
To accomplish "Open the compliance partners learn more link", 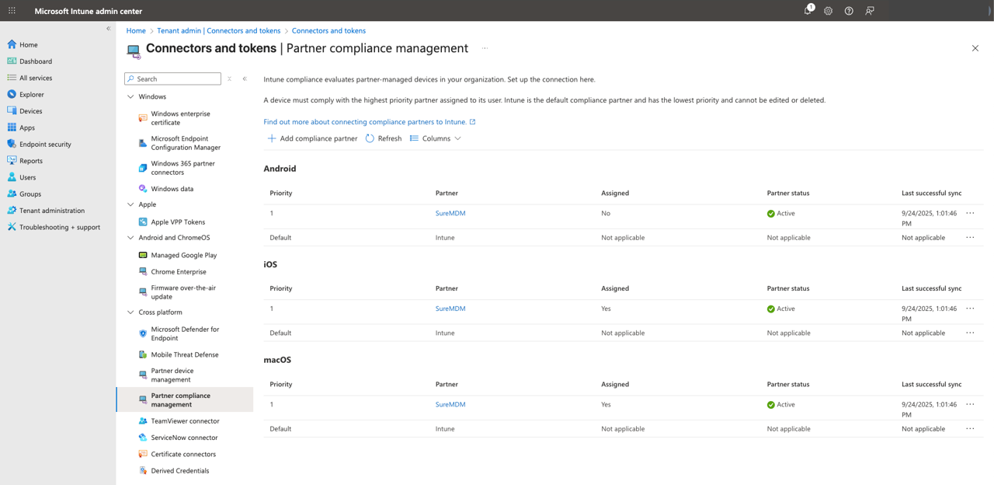I will (365, 122).
